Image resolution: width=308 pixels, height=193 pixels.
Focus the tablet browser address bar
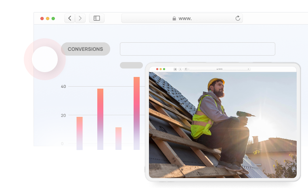pyautogui.click(x=220, y=69)
